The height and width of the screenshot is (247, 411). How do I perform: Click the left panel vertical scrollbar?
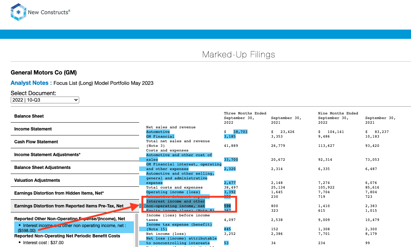(137, 230)
